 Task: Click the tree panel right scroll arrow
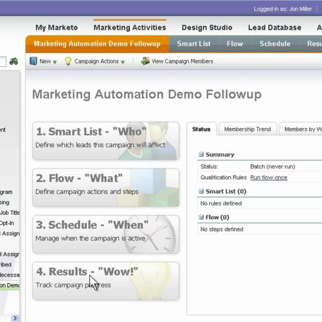pyautogui.click(x=15, y=318)
